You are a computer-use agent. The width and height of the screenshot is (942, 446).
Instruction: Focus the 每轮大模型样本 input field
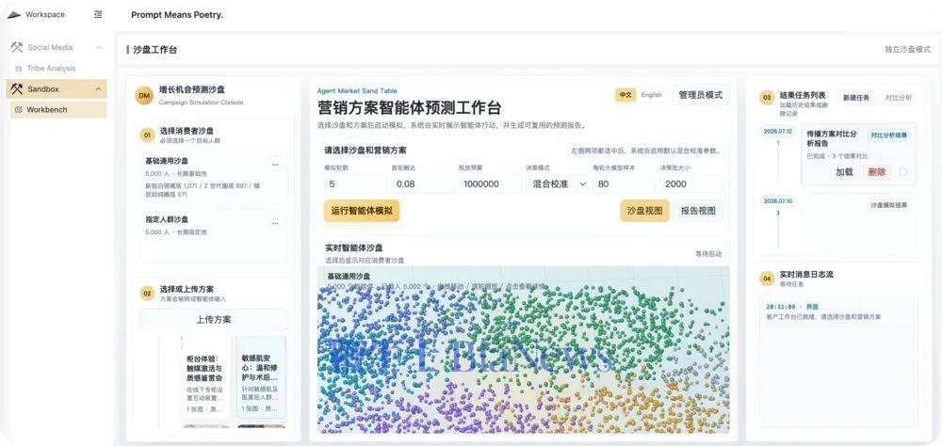[624, 184]
